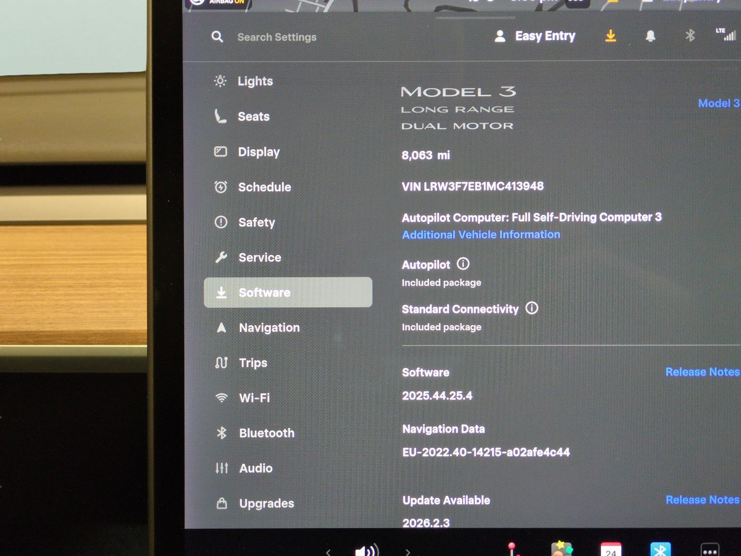Click the Search Settings field
Viewport: 741px width, 556px height.
tap(277, 37)
